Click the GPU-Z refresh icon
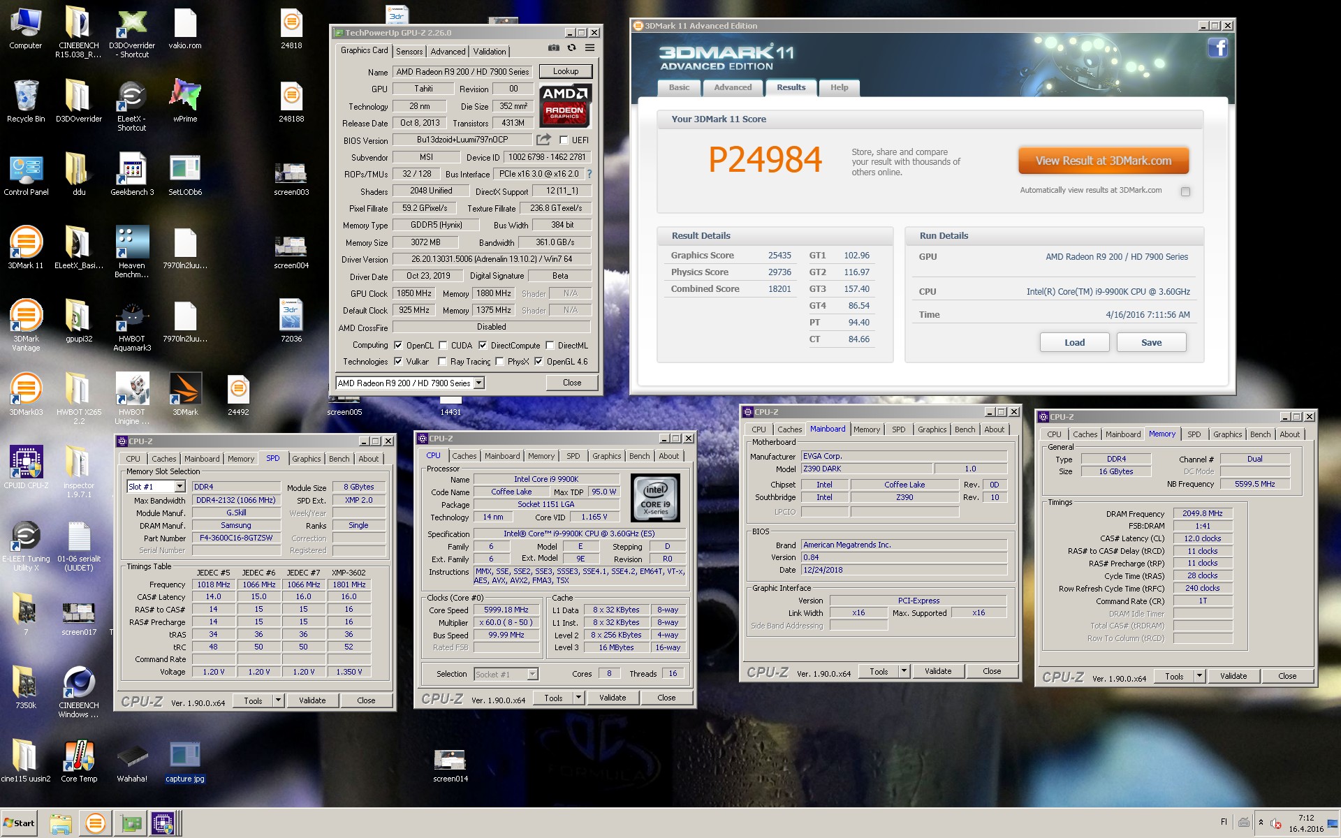 point(571,47)
